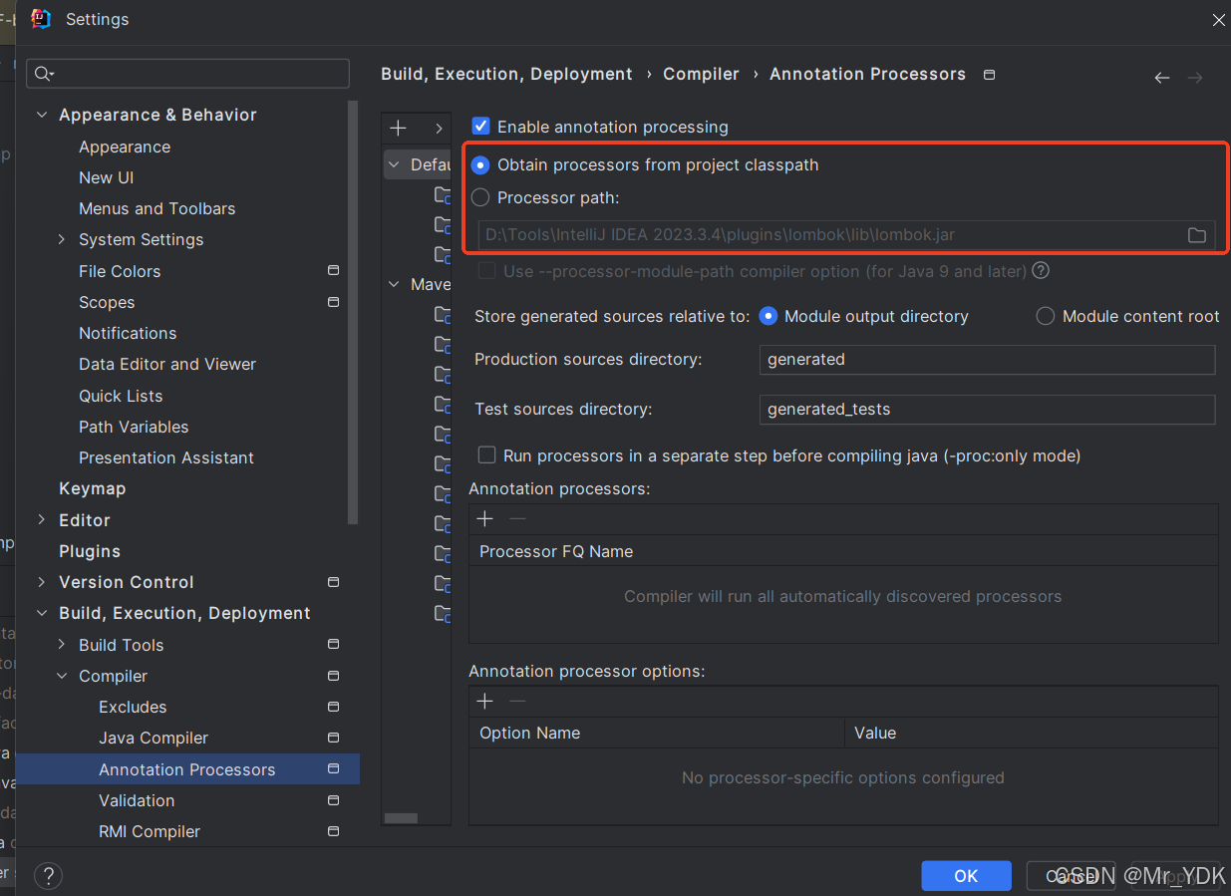Enable run processors in separate step checkbox
Viewport: 1231px width, 896px height.
[486, 455]
